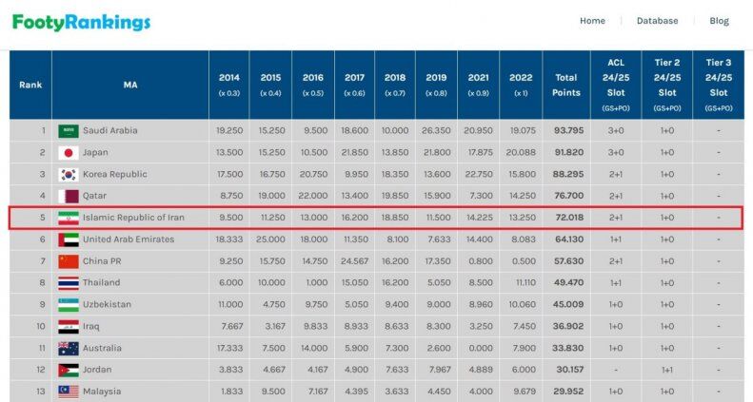Click the China PR flag icon
The image size is (753, 402).
[68, 261]
